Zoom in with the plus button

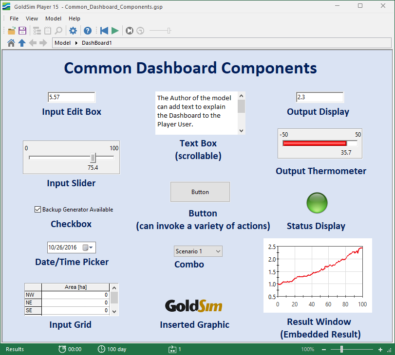(x=380, y=350)
